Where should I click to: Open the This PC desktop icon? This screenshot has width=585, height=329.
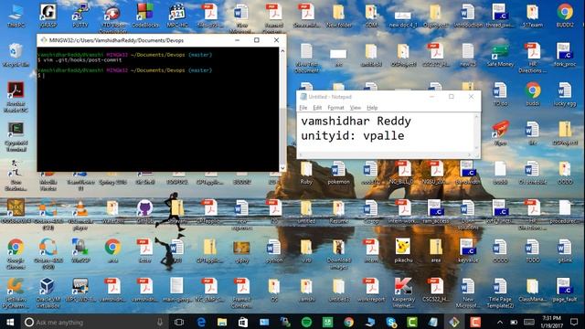point(16,16)
